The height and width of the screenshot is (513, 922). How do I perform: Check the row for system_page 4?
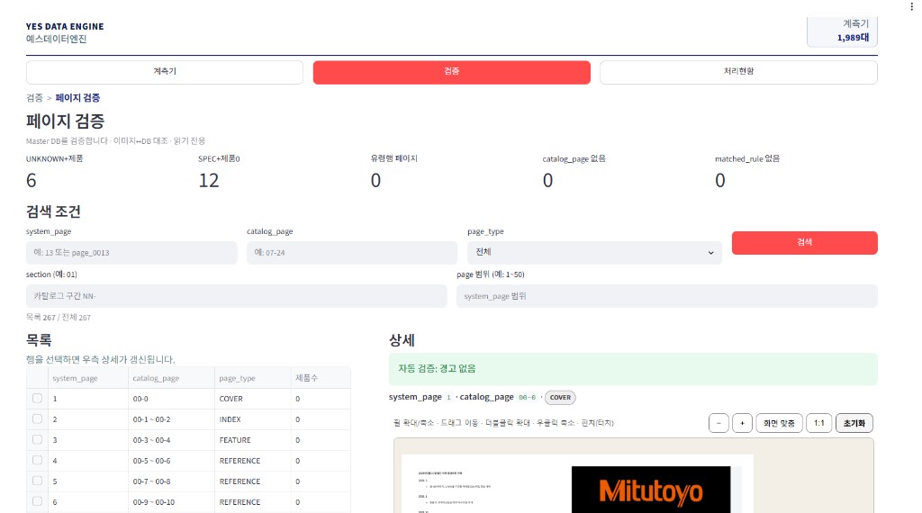click(x=37, y=460)
